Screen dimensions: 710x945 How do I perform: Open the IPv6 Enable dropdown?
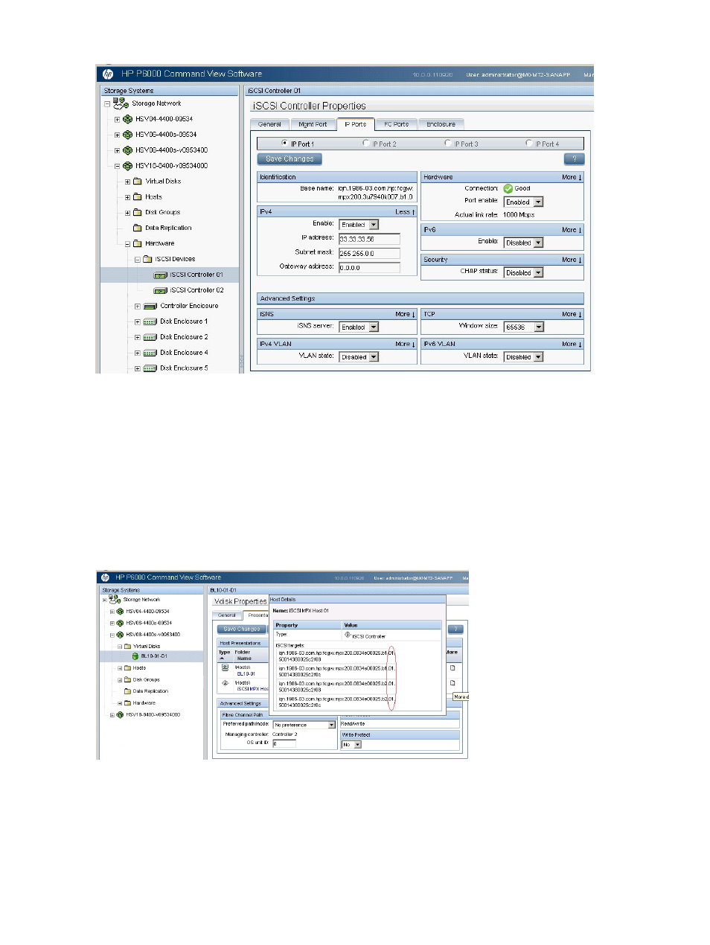tap(524, 243)
